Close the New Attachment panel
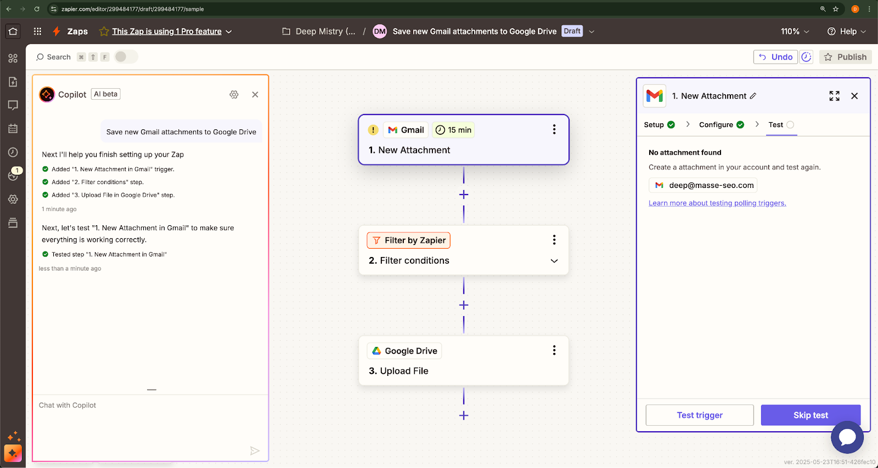Image resolution: width=878 pixels, height=468 pixels. pos(854,96)
